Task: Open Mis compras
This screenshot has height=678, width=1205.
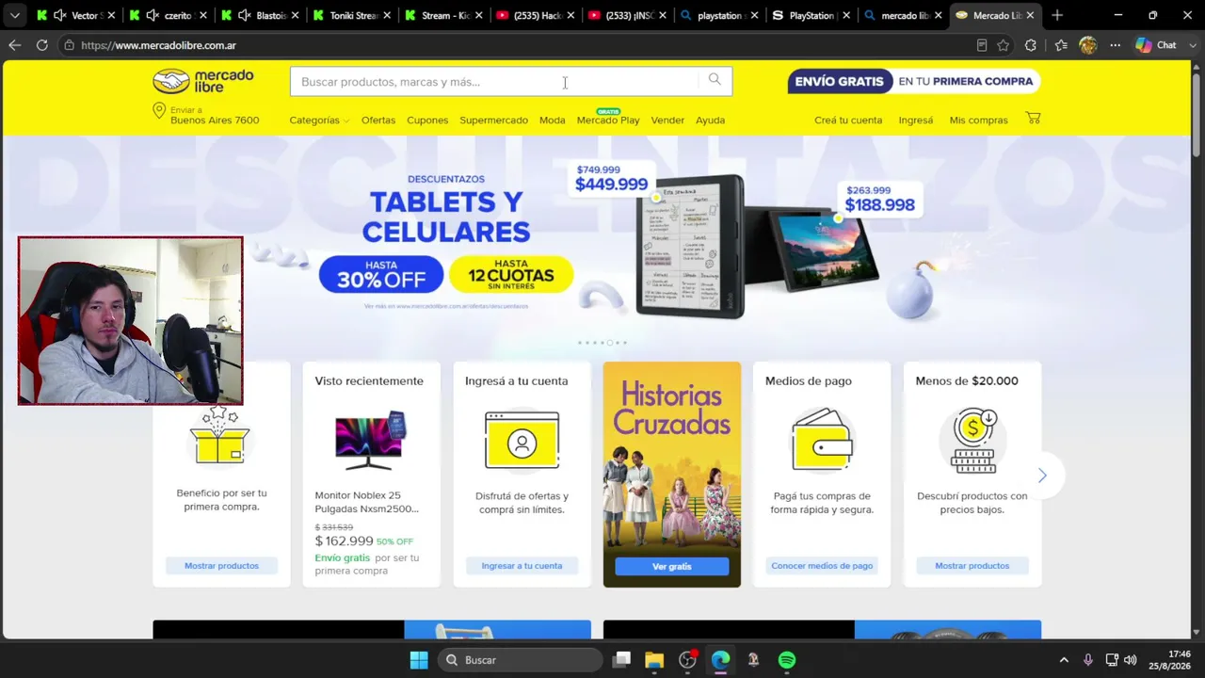Action: 978,120
